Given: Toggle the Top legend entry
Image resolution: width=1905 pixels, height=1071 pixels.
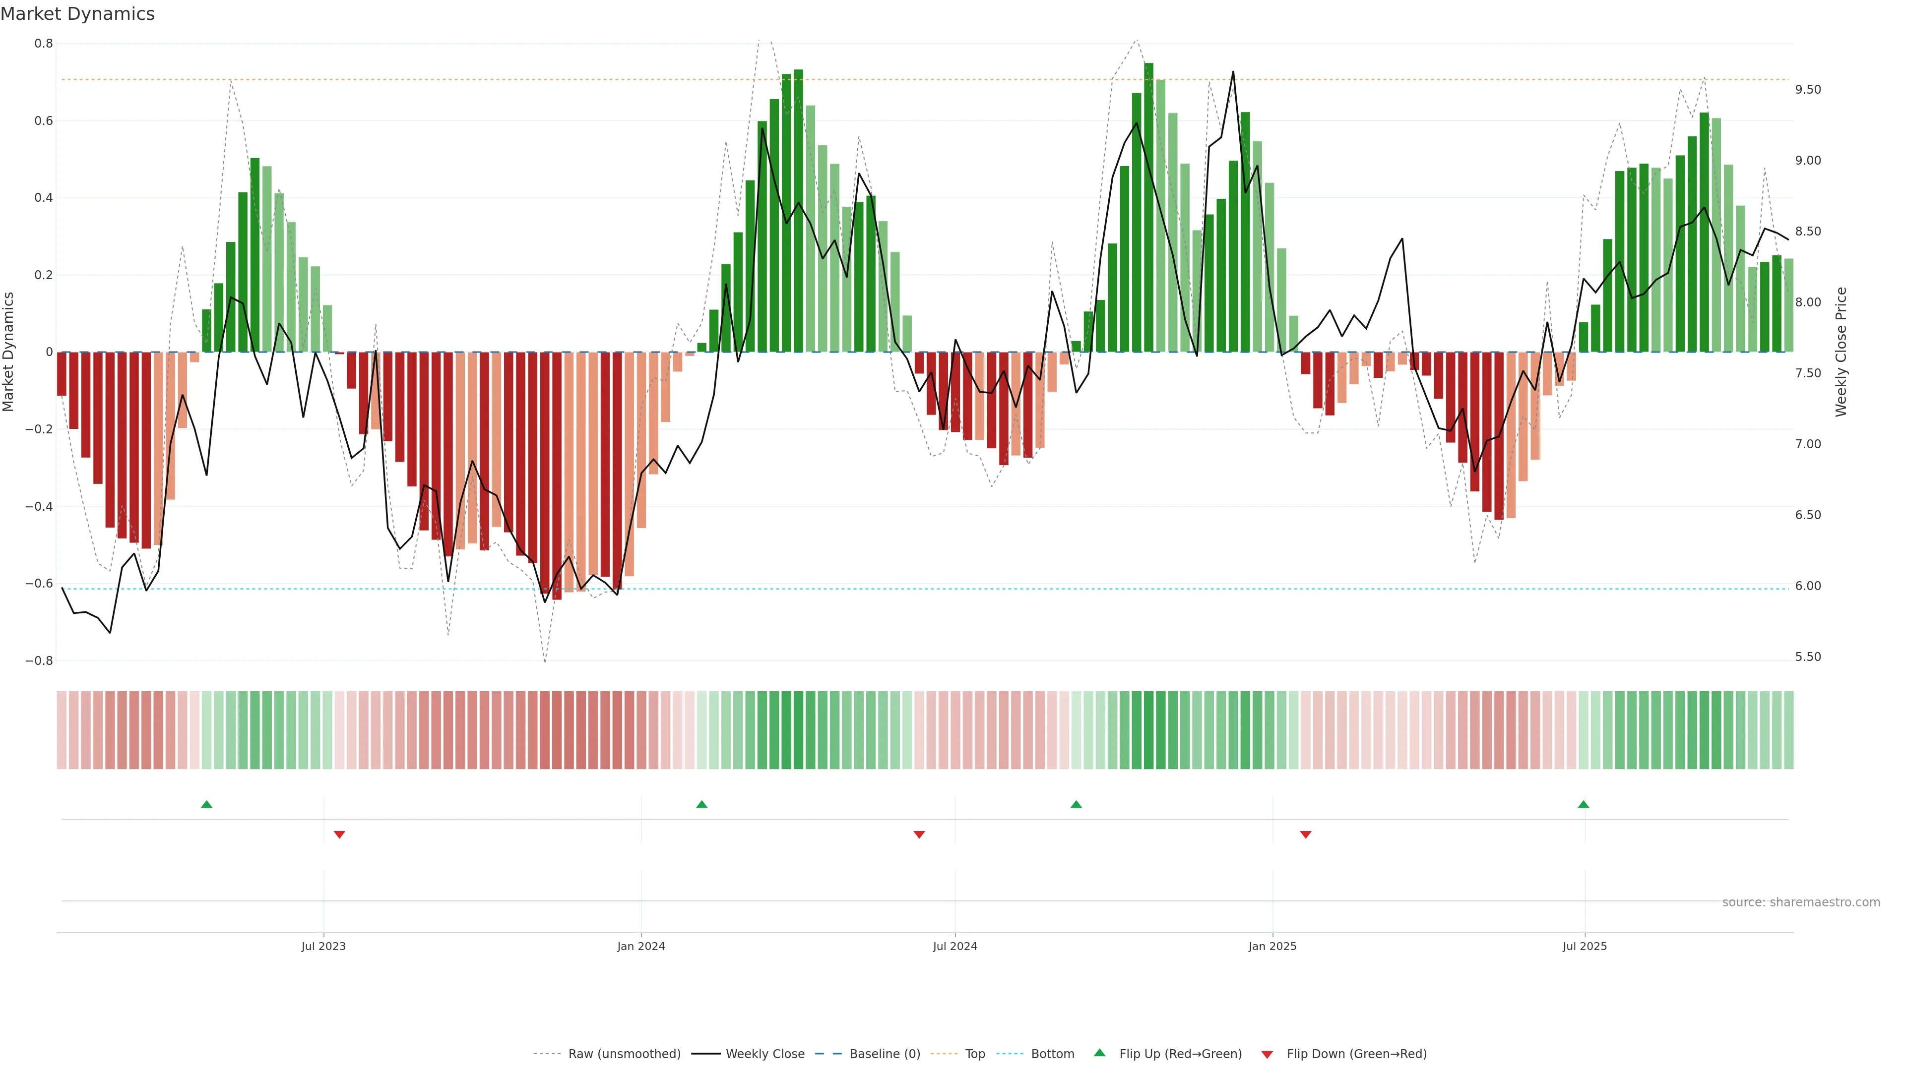Looking at the screenshot, I should click(x=975, y=1054).
